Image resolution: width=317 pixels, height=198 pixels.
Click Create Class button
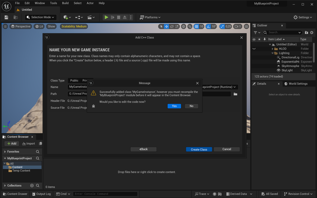tap(199, 149)
